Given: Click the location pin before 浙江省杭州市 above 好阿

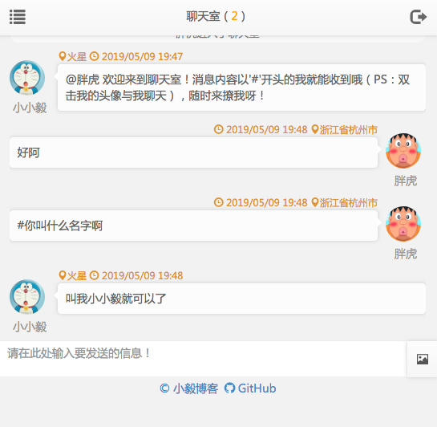Looking at the screenshot, I should click(x=315, y=129).
